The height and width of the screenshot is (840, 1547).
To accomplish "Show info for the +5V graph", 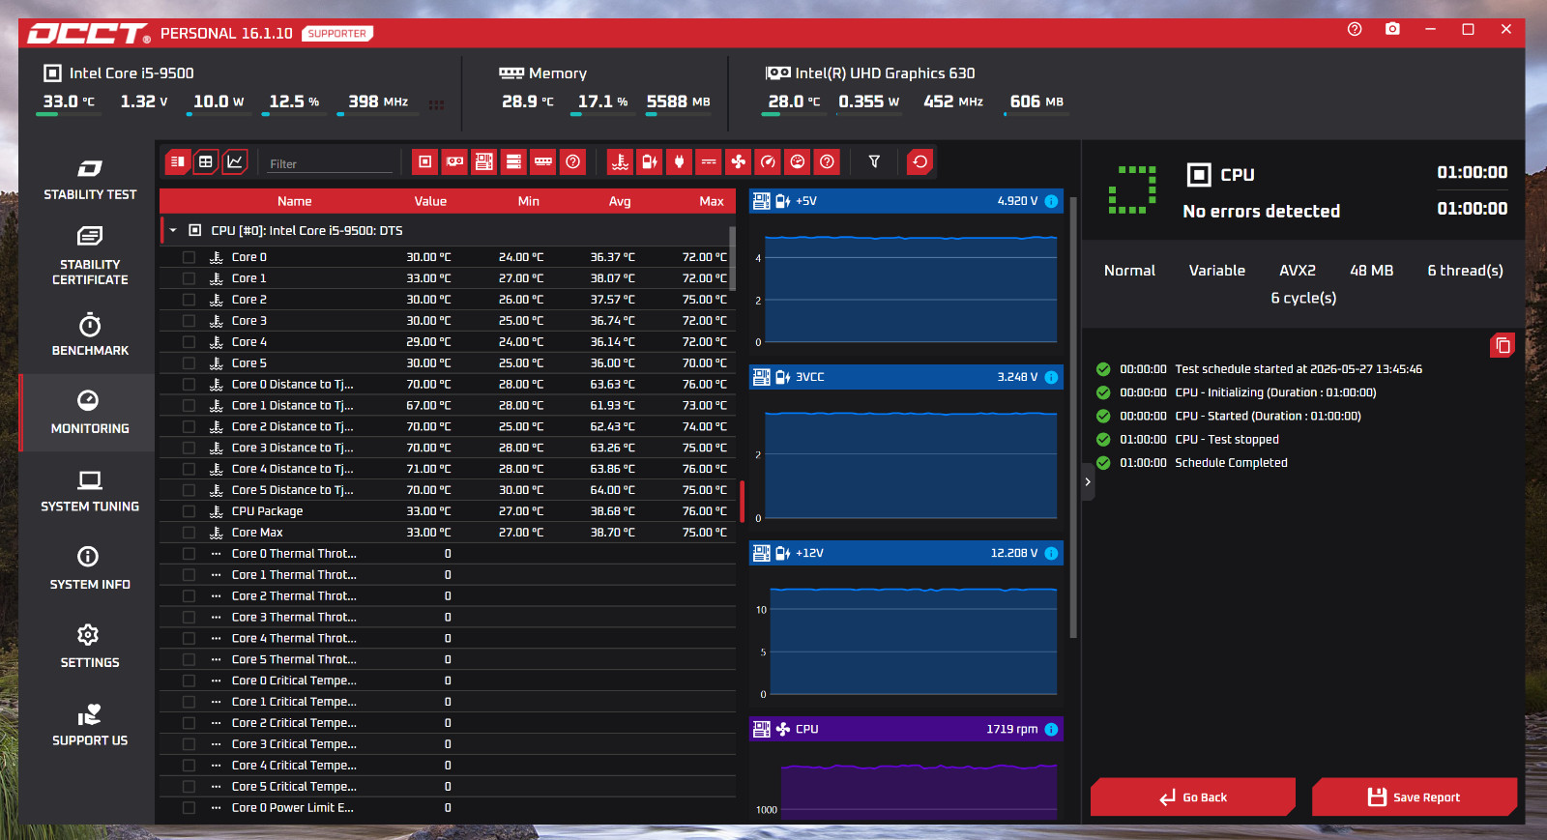I will tap(1051, 201).
